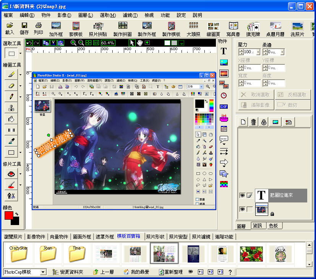Image resolution: width=316 pixels, height=279 pixels.
Task: Select the pencil drawing tool
Action: (x=11, y=97)
